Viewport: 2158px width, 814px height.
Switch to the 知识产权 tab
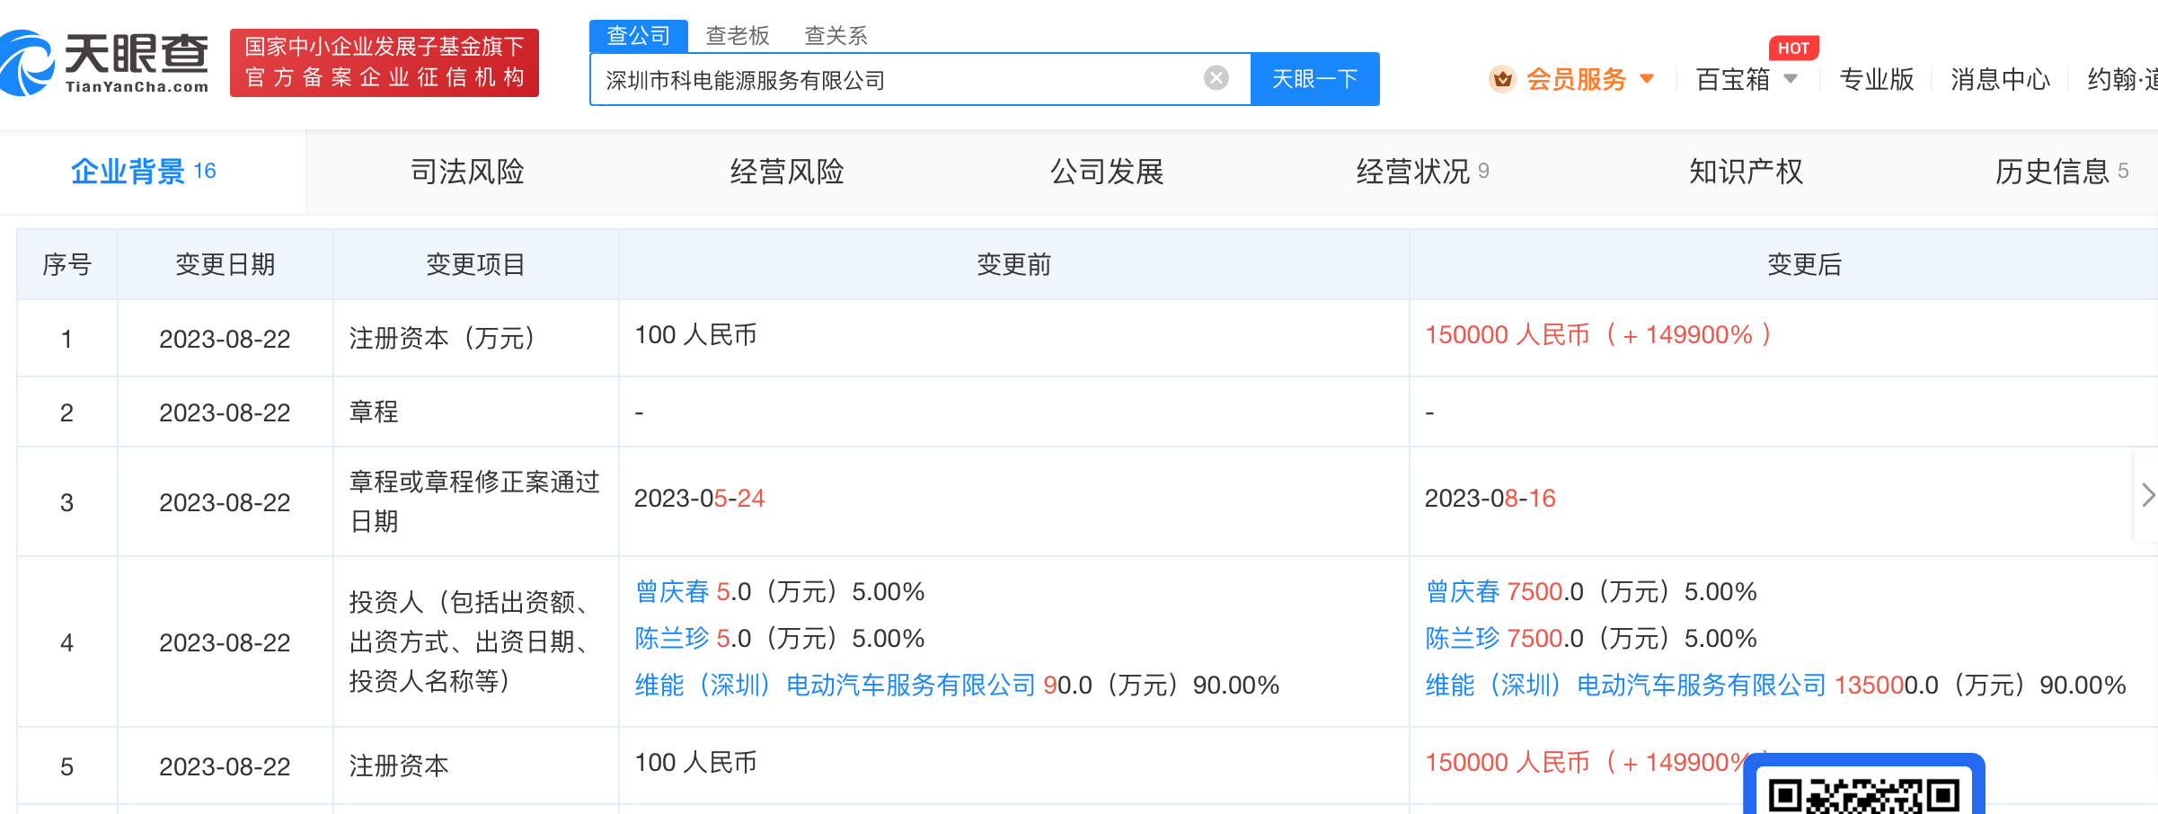(1746, 172)
